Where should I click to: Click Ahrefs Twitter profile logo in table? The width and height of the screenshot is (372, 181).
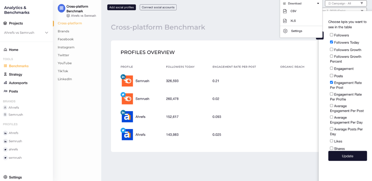127,135
